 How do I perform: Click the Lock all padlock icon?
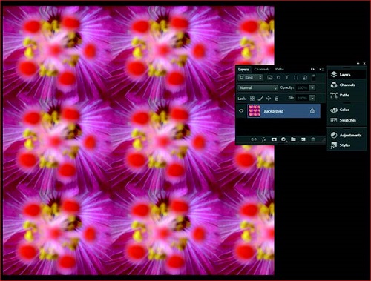[x=277, y=99]
